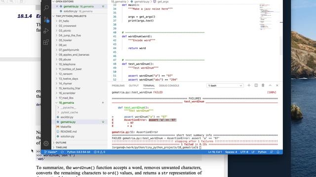
Task: Select solution.py in Open Editors
Action: point(79,11)
